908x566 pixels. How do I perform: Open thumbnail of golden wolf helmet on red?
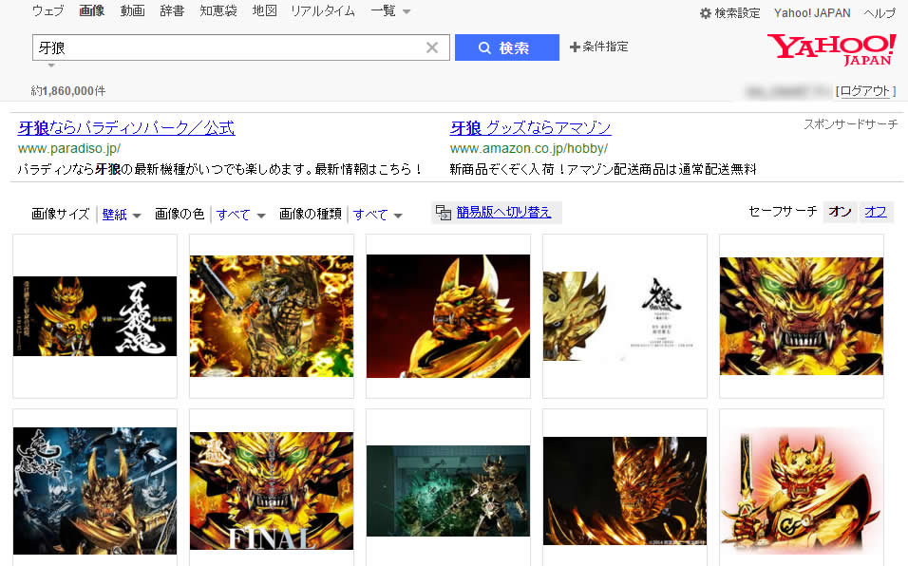tap(448, 316)
